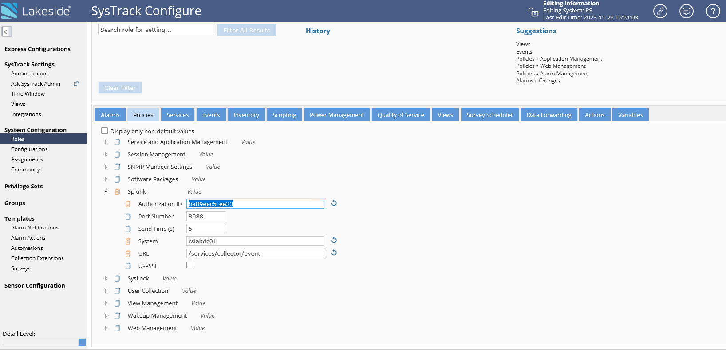The height and width of the screenshot is (350, 726).
Task: Expand the View Management group
Action: coord(106,303)
